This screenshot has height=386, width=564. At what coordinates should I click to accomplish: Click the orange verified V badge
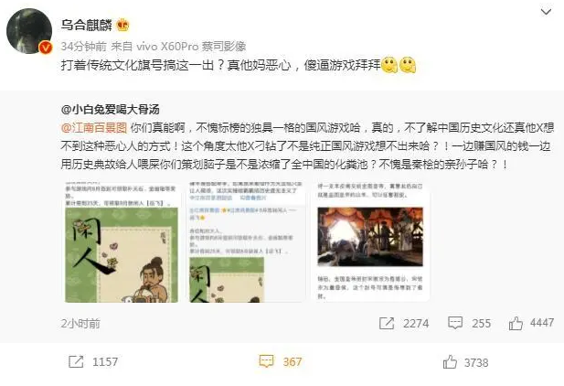(46, 48)
